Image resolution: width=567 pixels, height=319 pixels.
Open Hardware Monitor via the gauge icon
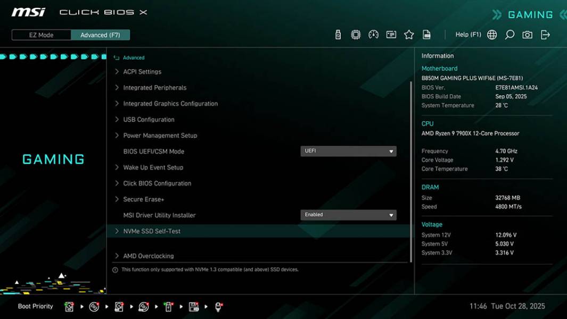(374, 34)
